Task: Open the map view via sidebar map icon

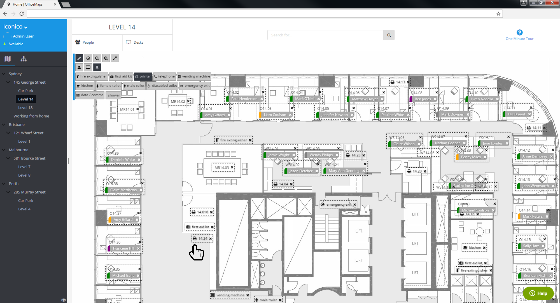Action: point(8,59)
